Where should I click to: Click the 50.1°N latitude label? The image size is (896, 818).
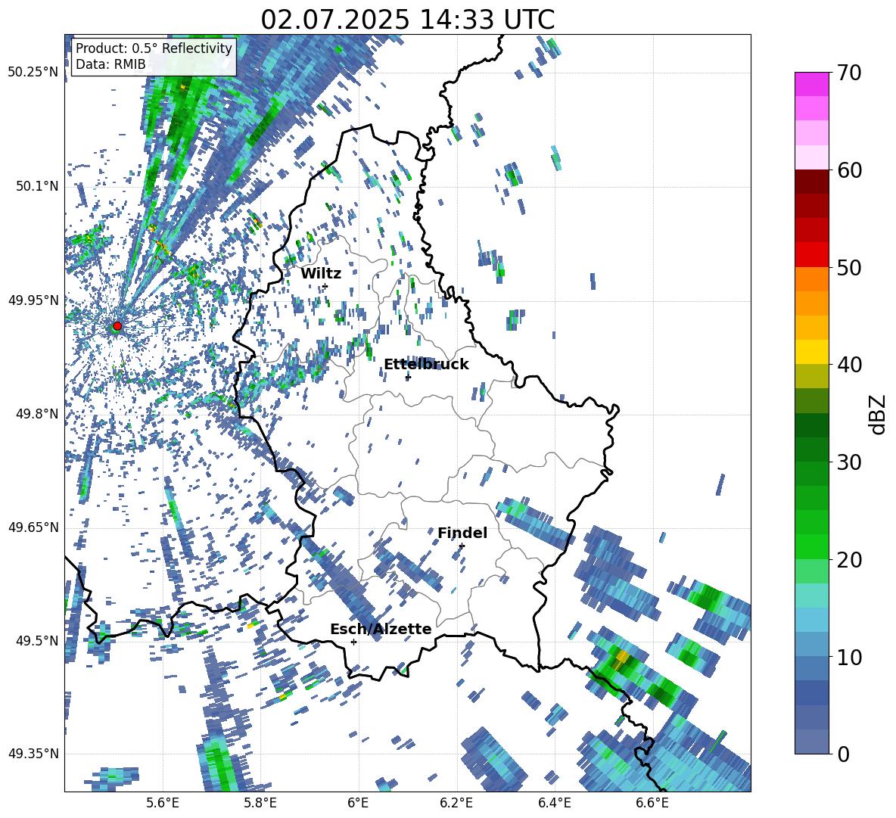pos(37,187)
